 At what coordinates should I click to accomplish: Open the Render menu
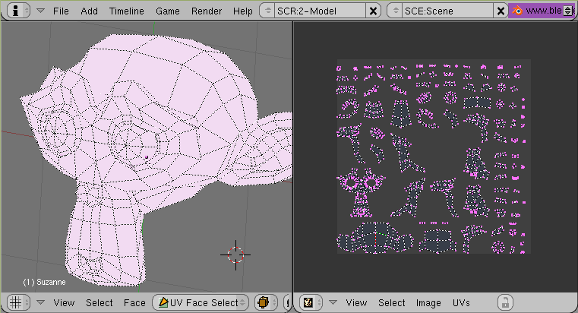[x=207, y=11]
